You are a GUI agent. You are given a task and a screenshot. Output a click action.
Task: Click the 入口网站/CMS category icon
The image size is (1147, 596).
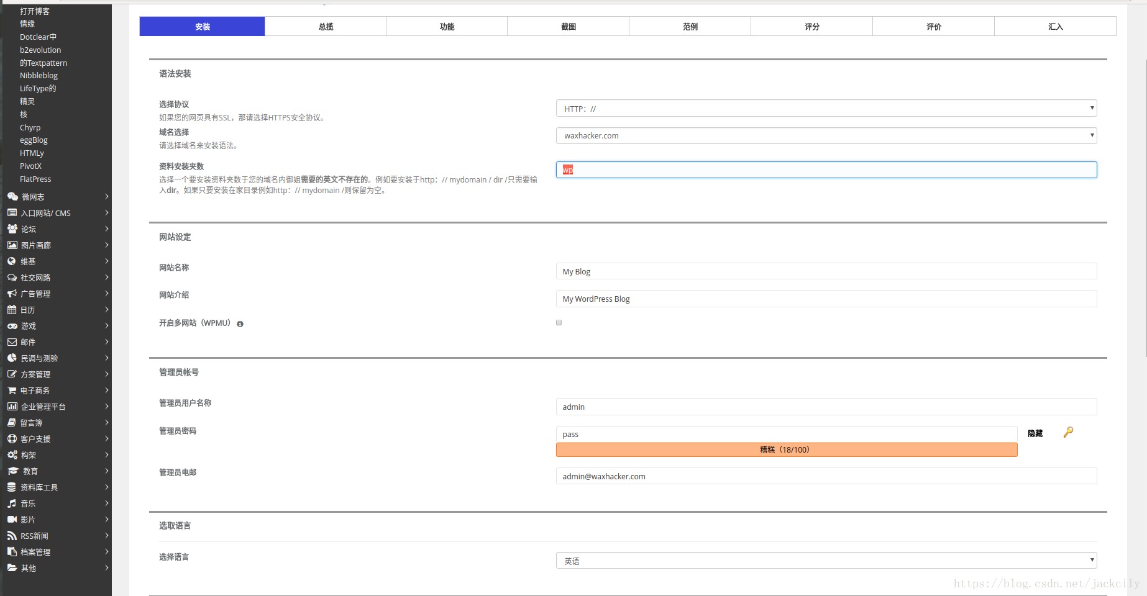[x=12, y=213]
